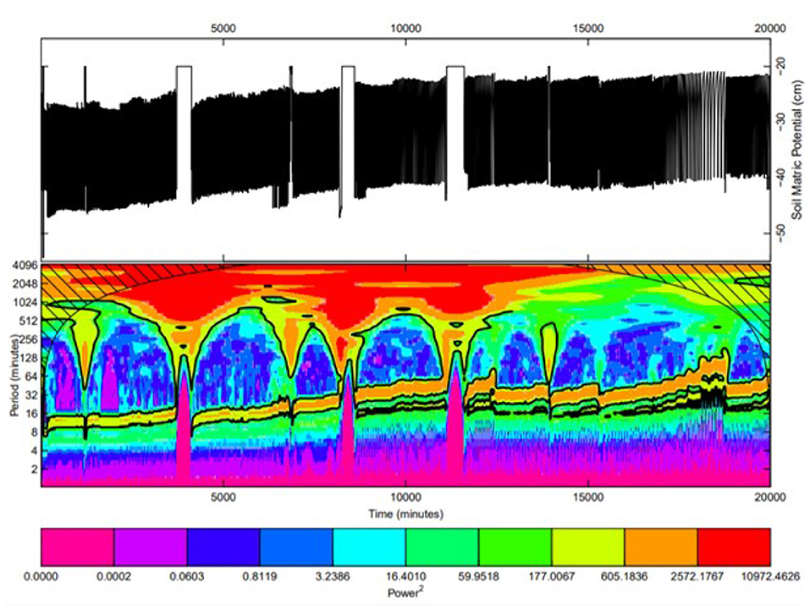Click the legend value 0.0603
810x610 pixels.
[x=187, y=576]
